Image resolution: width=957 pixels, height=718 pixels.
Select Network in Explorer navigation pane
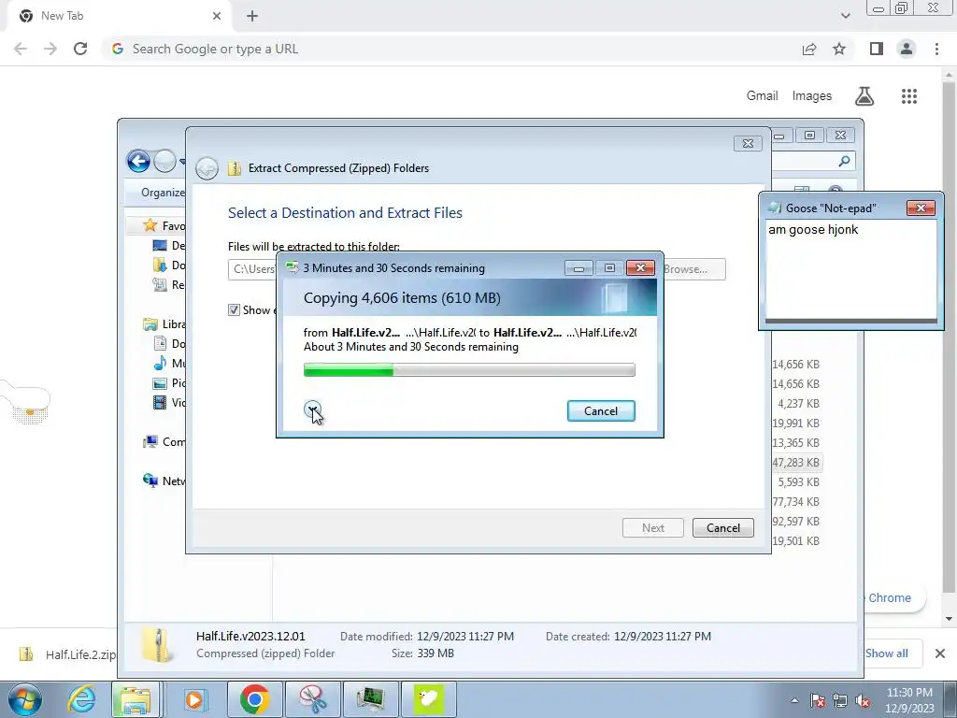[x=164, y=481]
